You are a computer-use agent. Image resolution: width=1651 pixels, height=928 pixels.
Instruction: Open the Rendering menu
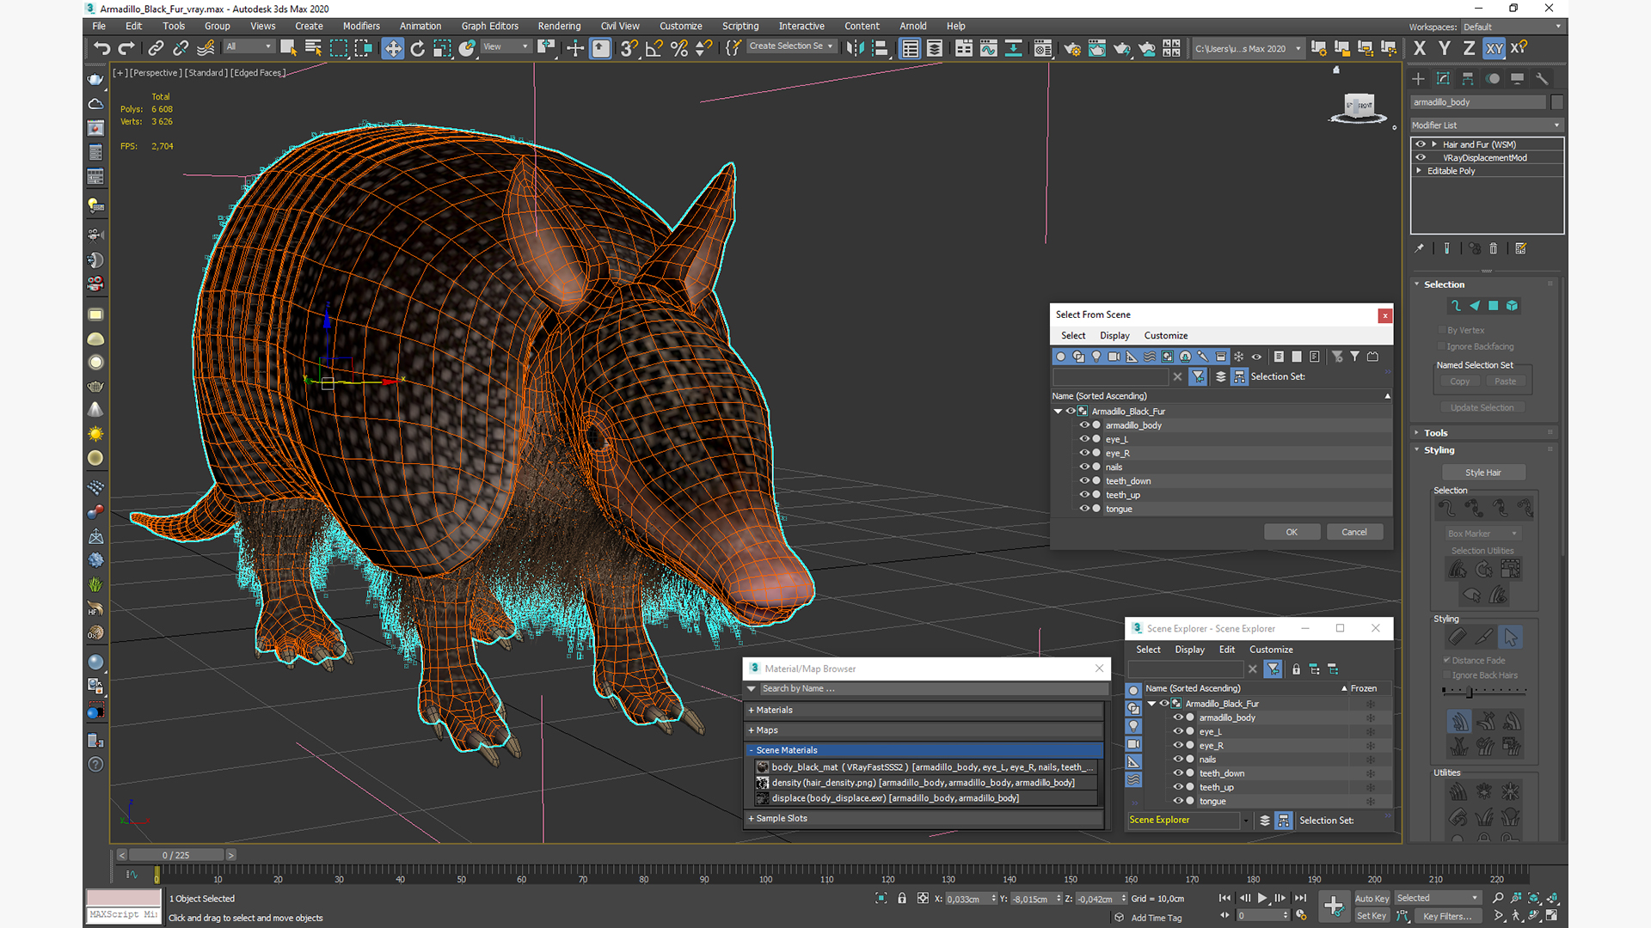pos(559,26)
